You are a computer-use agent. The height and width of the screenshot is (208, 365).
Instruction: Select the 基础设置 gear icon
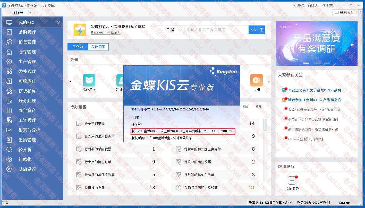[x=9, y=169]
